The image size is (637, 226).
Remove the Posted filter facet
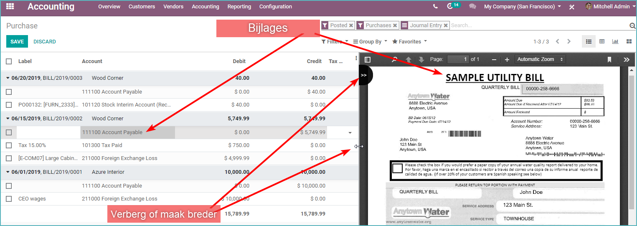tap(351, 25)
